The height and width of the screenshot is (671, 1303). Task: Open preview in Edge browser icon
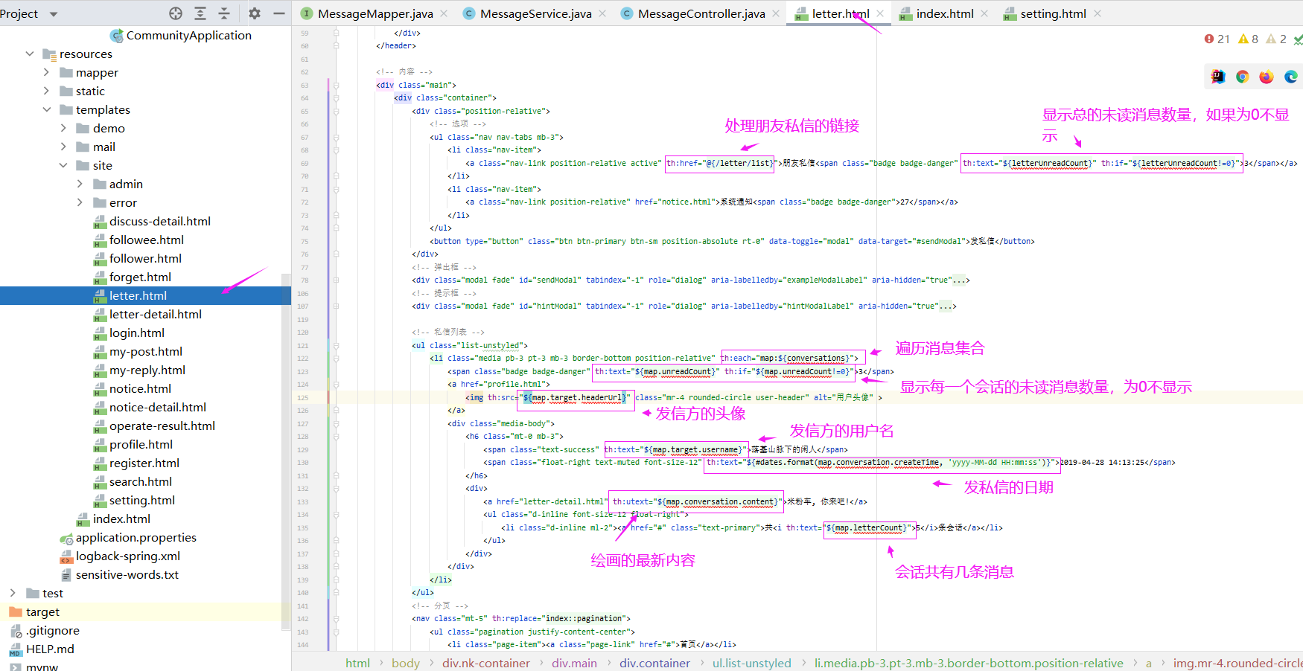[x=1291, y=77]
